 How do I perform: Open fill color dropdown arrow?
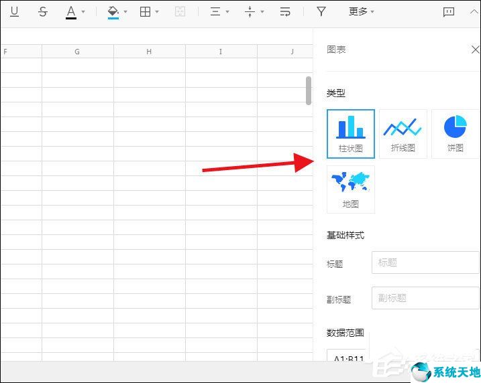pos(125,12)
